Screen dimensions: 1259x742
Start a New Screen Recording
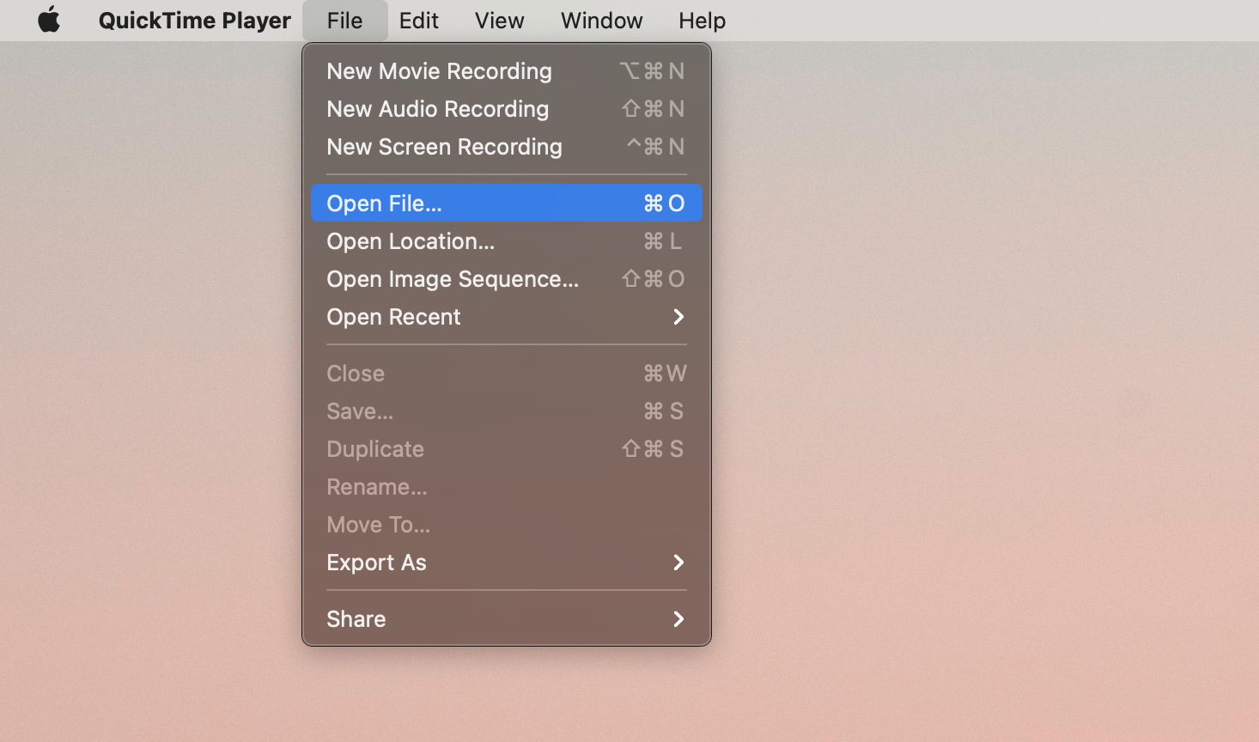[444, 147]
